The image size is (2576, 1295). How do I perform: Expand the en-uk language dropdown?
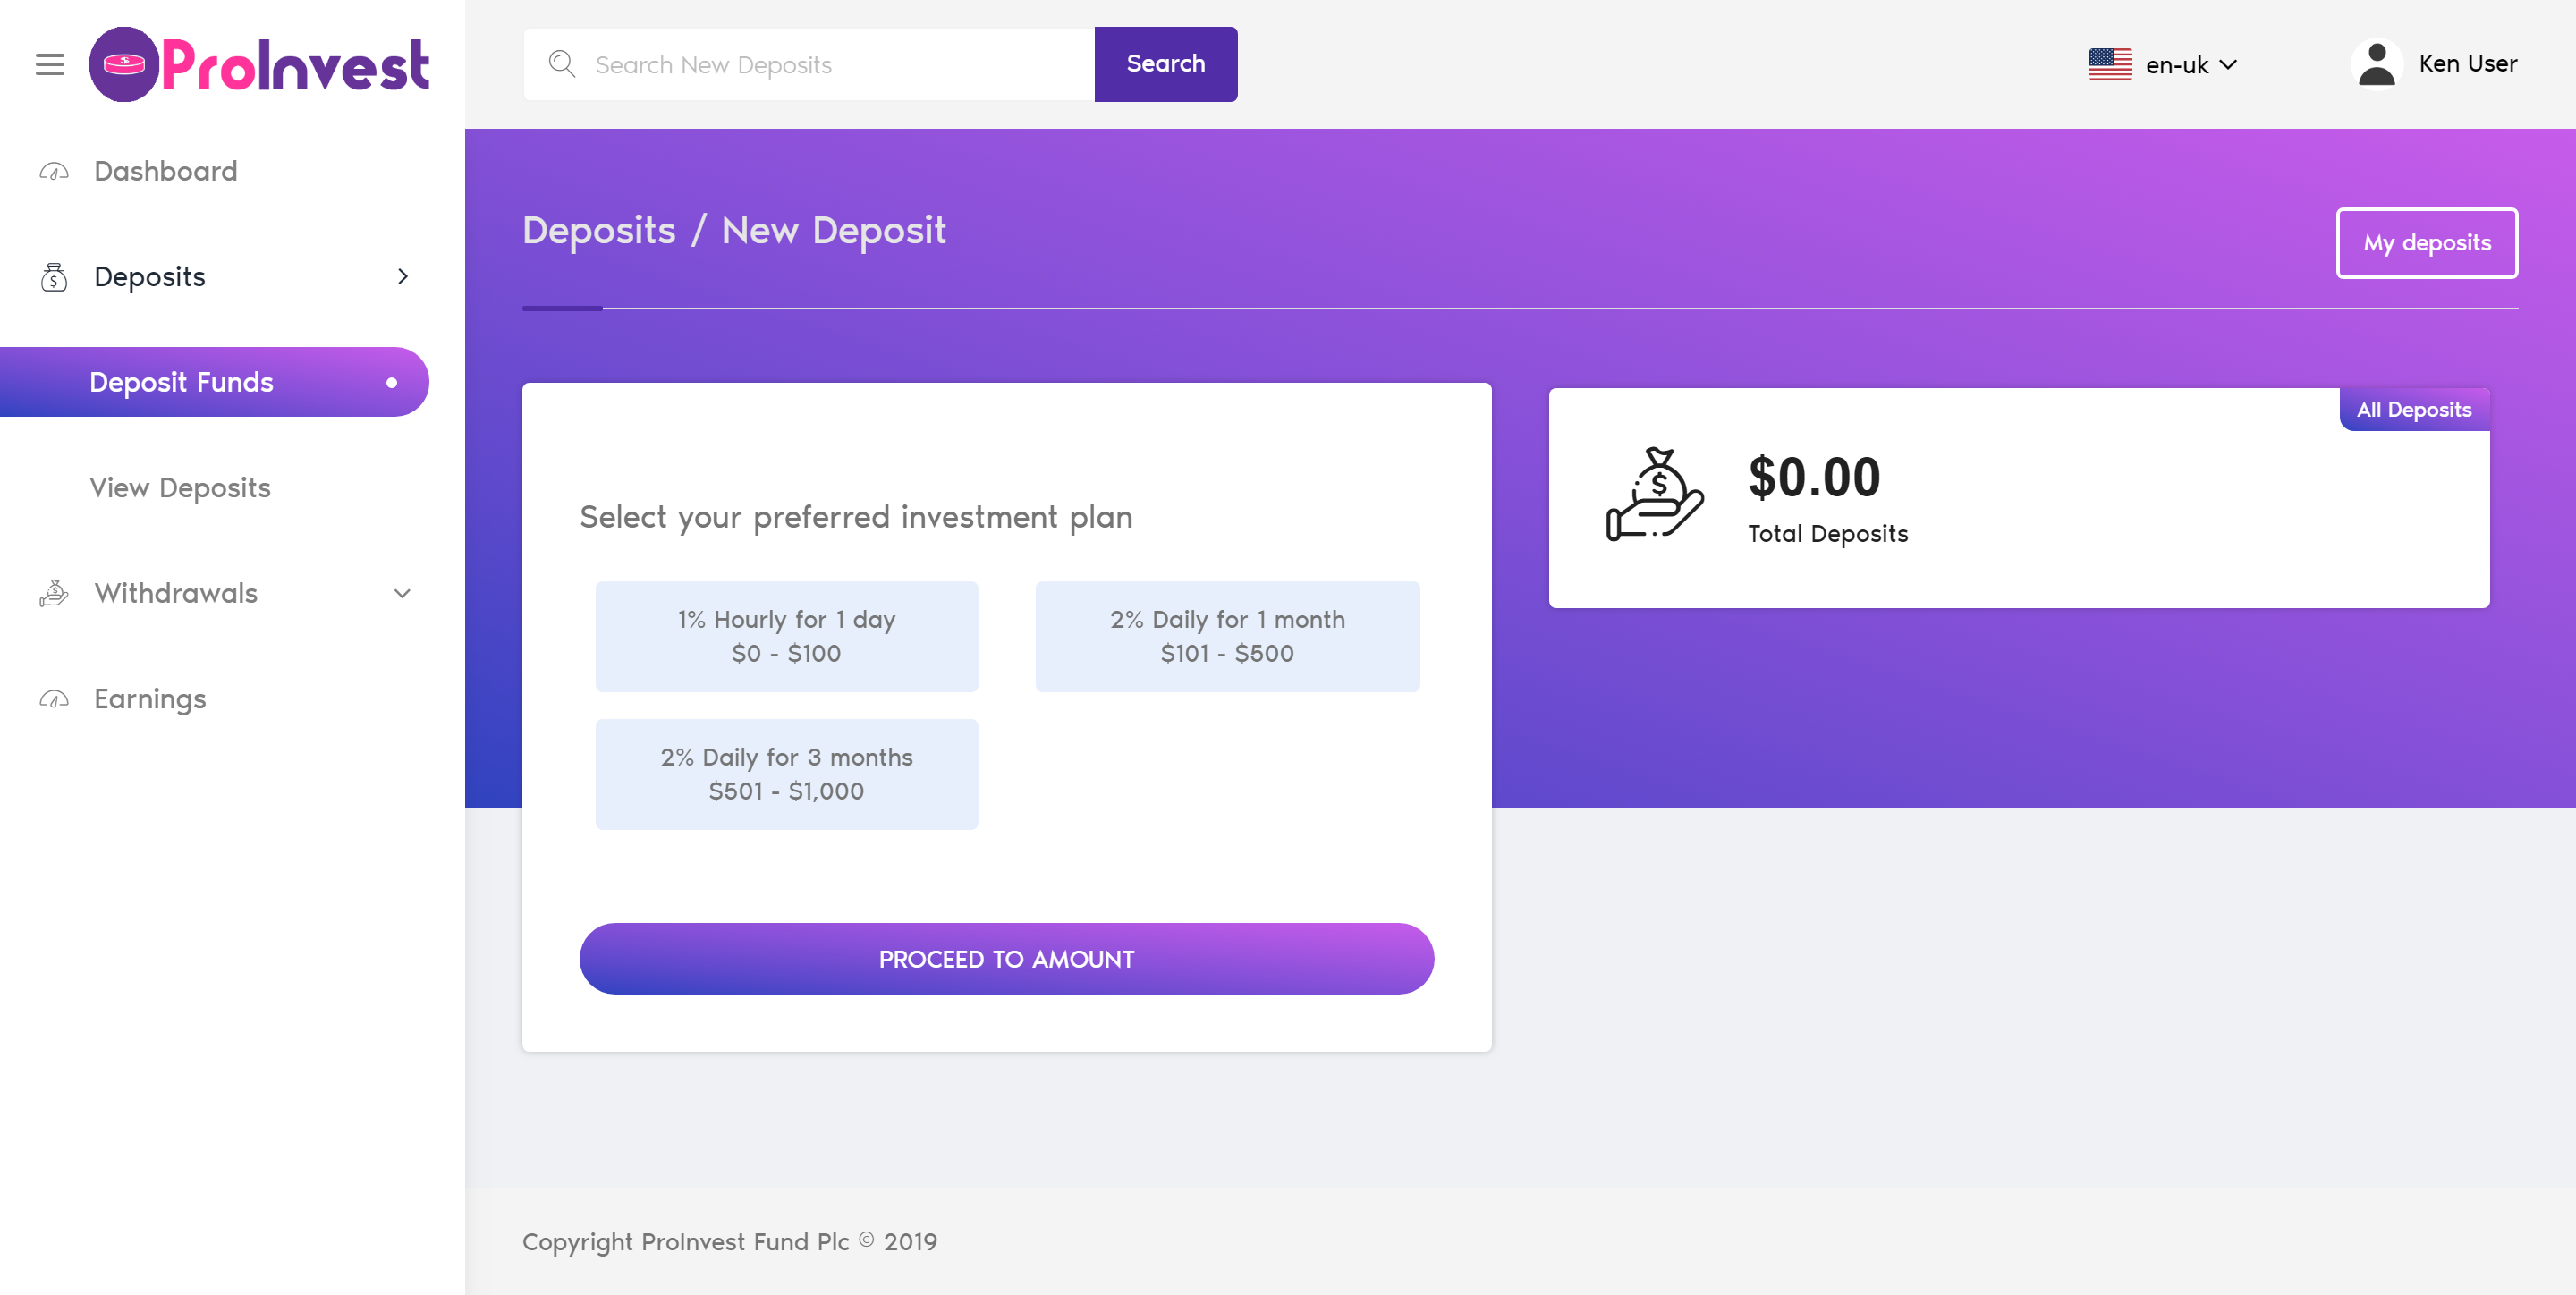coord(2190,65)
